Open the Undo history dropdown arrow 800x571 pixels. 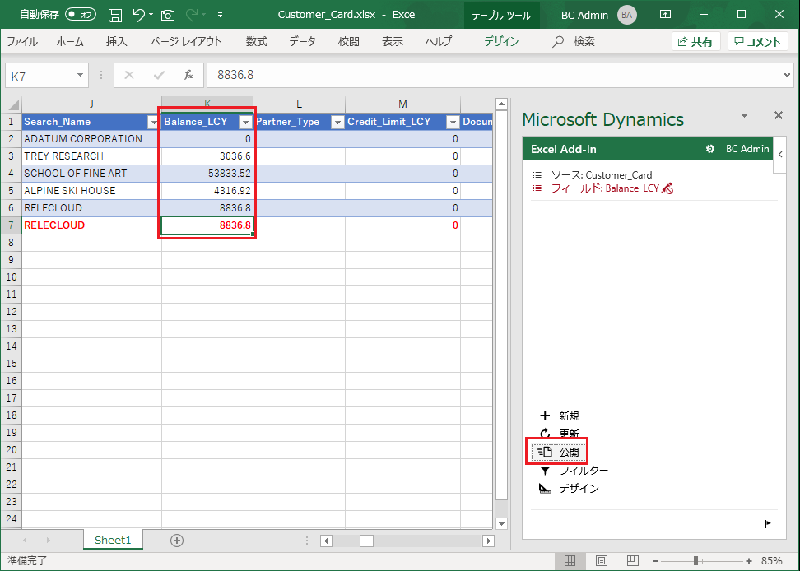[x=151, y=15]
